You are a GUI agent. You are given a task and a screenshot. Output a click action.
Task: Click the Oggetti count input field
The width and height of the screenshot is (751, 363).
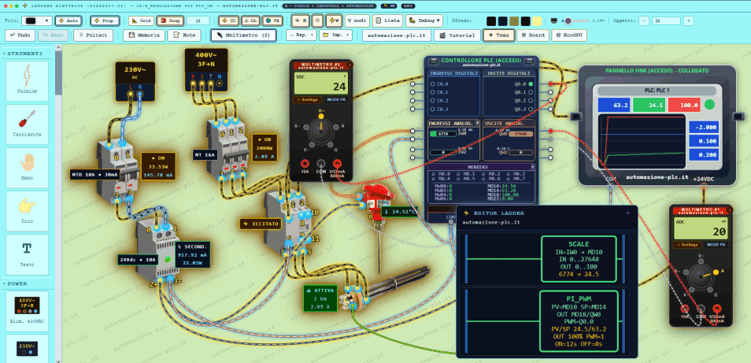click(666, 21)
